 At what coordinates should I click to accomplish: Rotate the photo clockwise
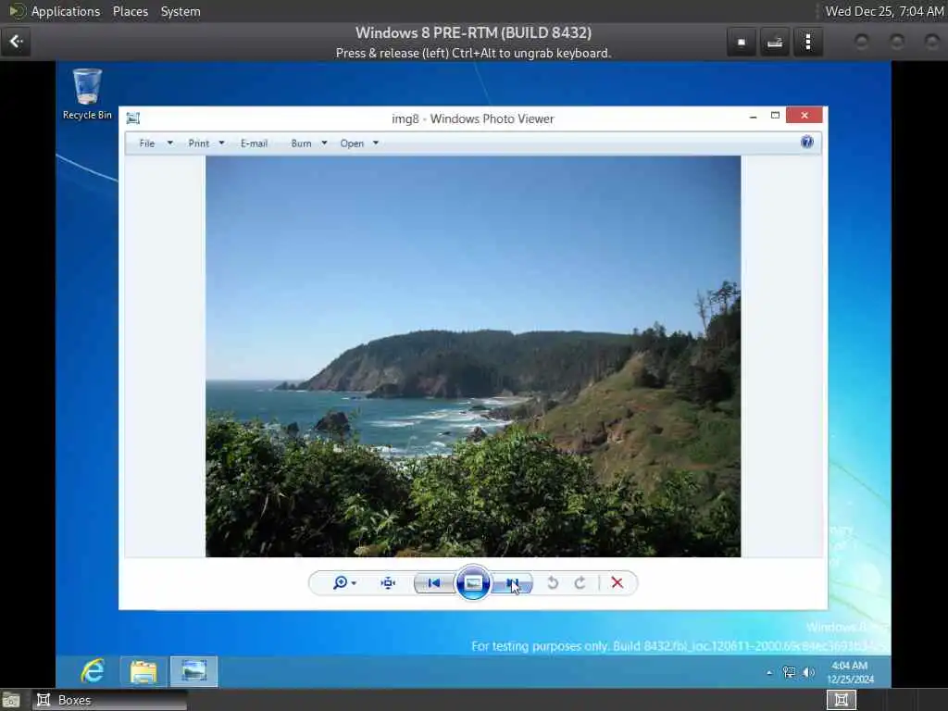(580, 583)
